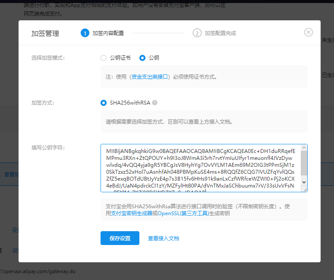The width and height of the screenshot is (334, 280).
Task: Click the 选择加签模式 label
Action: point(48,58)
